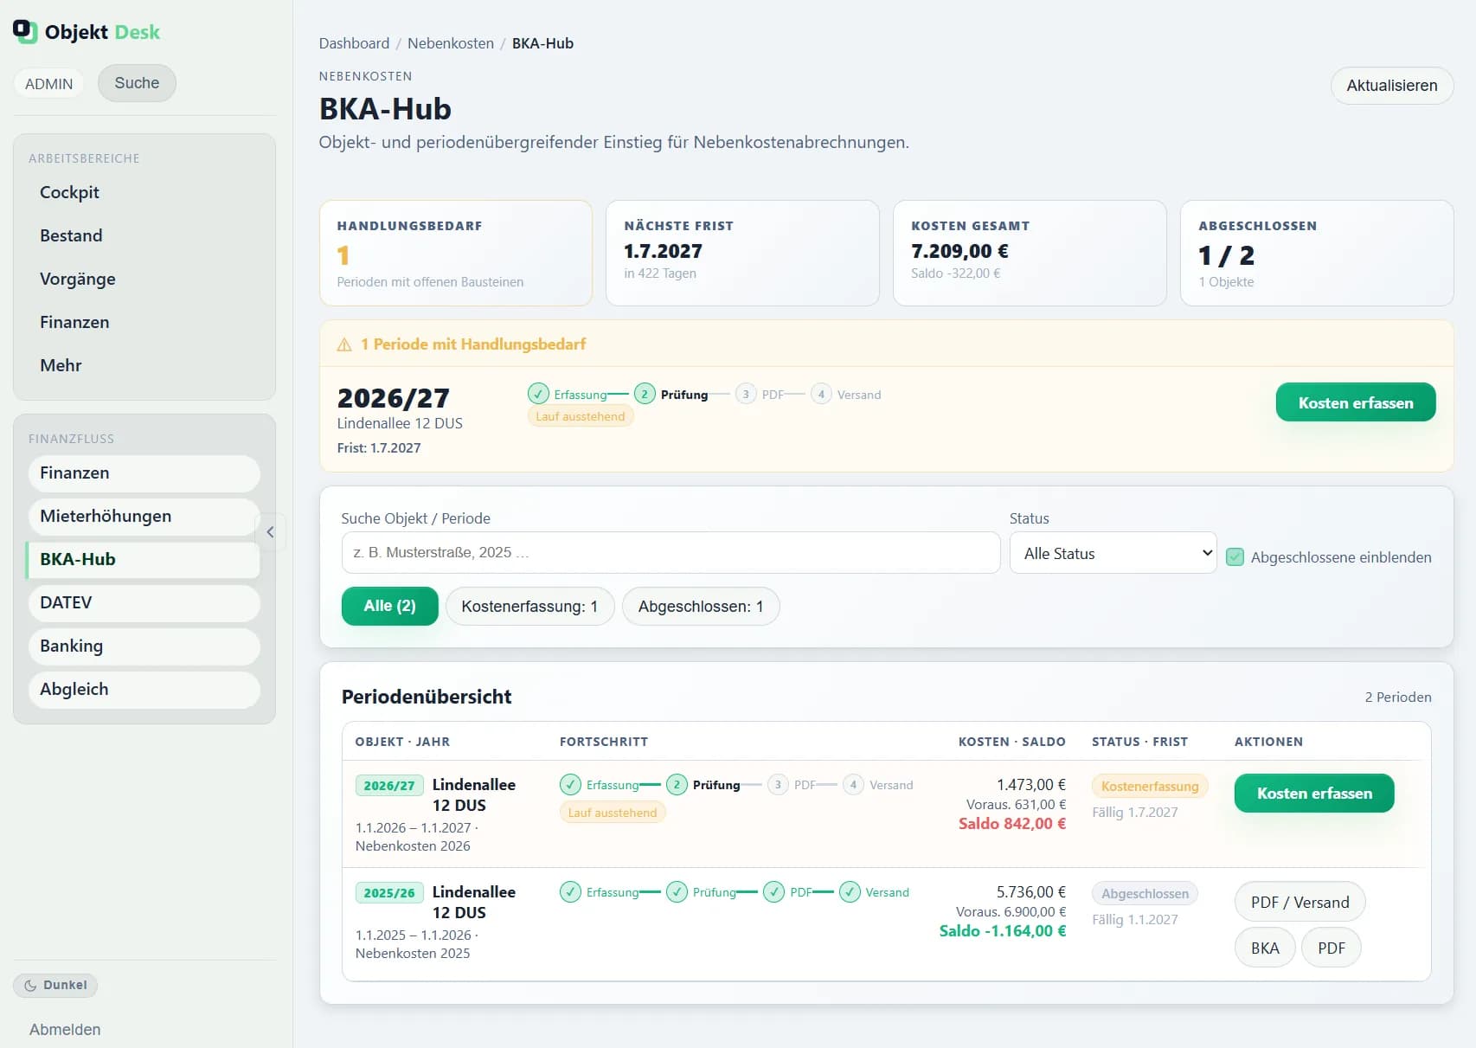Click step 4 Versand circle in 2026/27 row
Screen dimensions: 1476x1048
(853, 785)
